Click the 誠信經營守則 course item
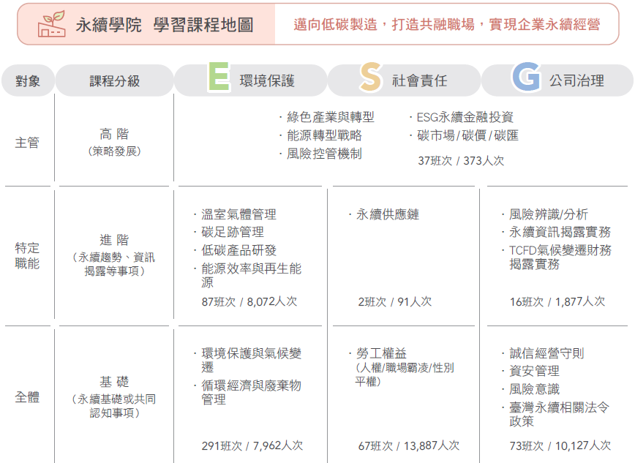Screen dimensions: 635x463 [x=546, y=353]
